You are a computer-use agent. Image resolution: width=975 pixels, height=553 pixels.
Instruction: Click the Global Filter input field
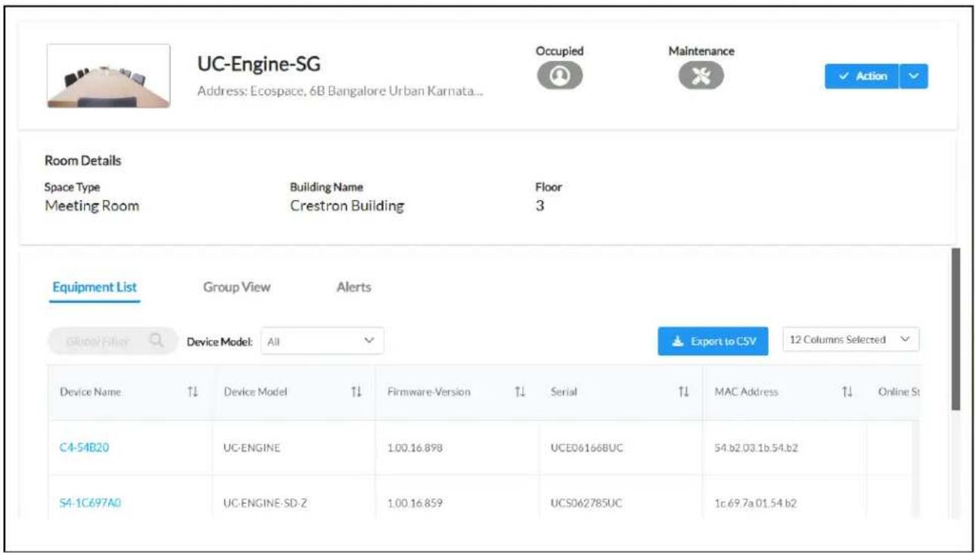pos(113,341)
